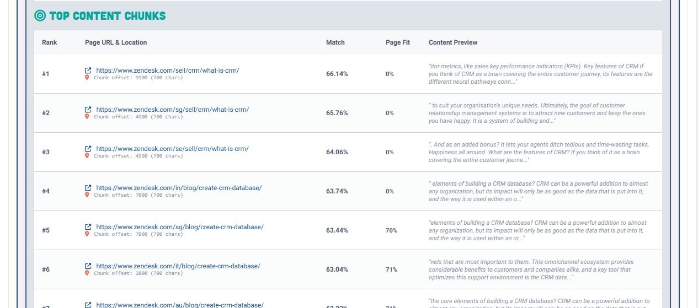
Task: Select the 66.14% match value
Action: tap(337, 74)
